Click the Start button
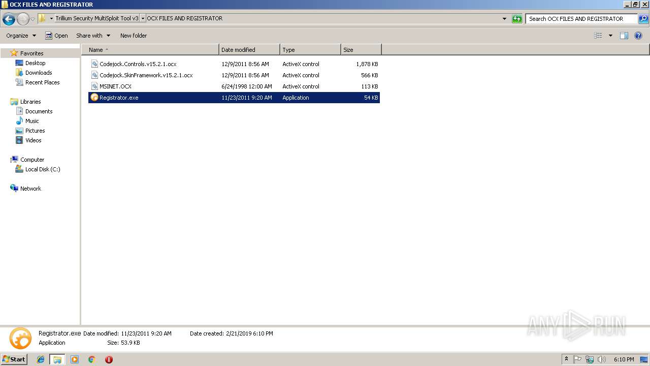 (14, 359)
